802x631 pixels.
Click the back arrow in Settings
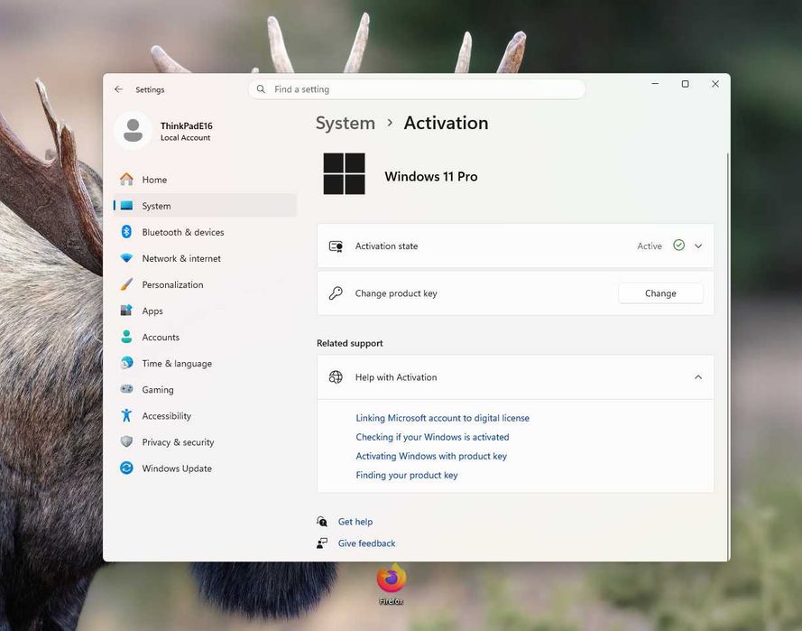(119, 89)
